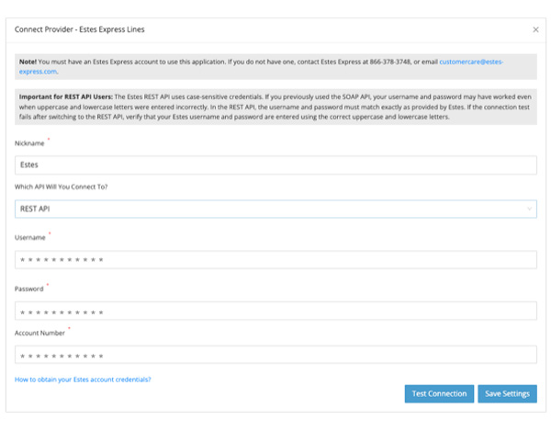Click the Save Settings button

[507, 393]
